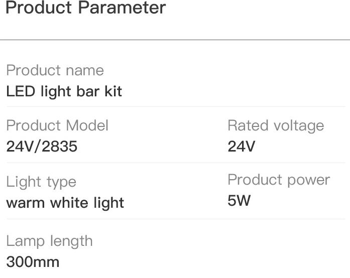The image size is (350, 278).
Task: Click the word voltage in Rated voltage
Action: tap(299, 126)
